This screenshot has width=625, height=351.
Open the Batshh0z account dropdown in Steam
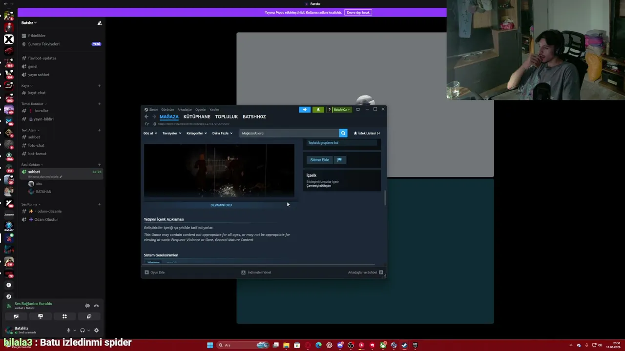[342, 110]
